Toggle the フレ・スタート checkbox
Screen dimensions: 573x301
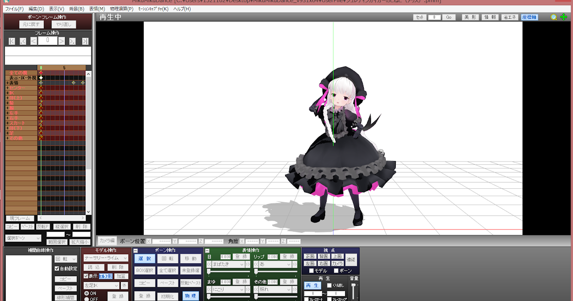point(307,299)
